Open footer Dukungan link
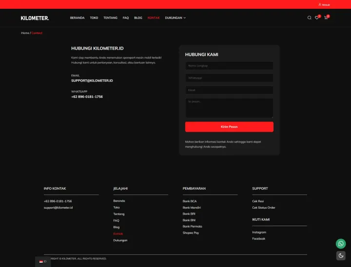 click(120, 240)
